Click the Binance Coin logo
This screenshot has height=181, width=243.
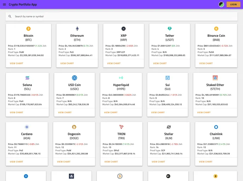tap(216, 29)
